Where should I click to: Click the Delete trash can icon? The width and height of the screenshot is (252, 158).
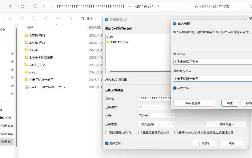click(x=70, y=19)
